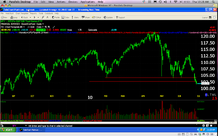Open the SPY chat channel dropdown arrow
This screenshot has height=136, width=218.
point(26,126)
